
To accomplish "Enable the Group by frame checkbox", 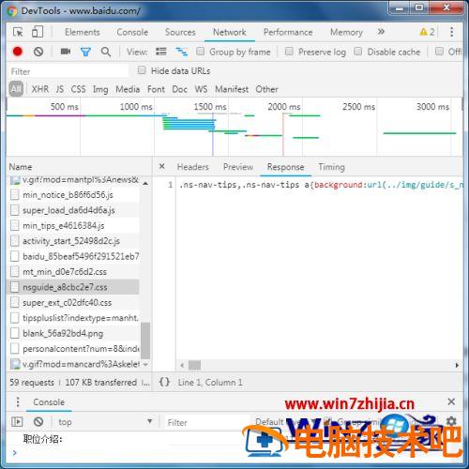I will click(200, 52).
